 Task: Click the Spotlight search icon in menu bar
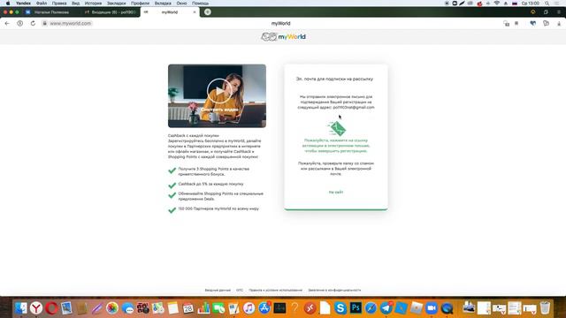point(547,4)
